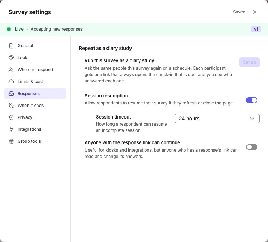Select the Responses section
268x242 pixels.
tap(35, 94)
